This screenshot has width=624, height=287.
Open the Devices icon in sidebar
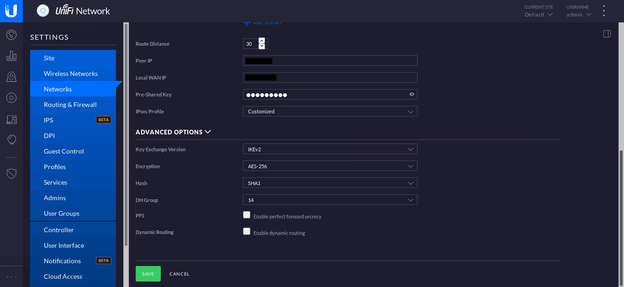pyautogui.click(x=11, y=98)
